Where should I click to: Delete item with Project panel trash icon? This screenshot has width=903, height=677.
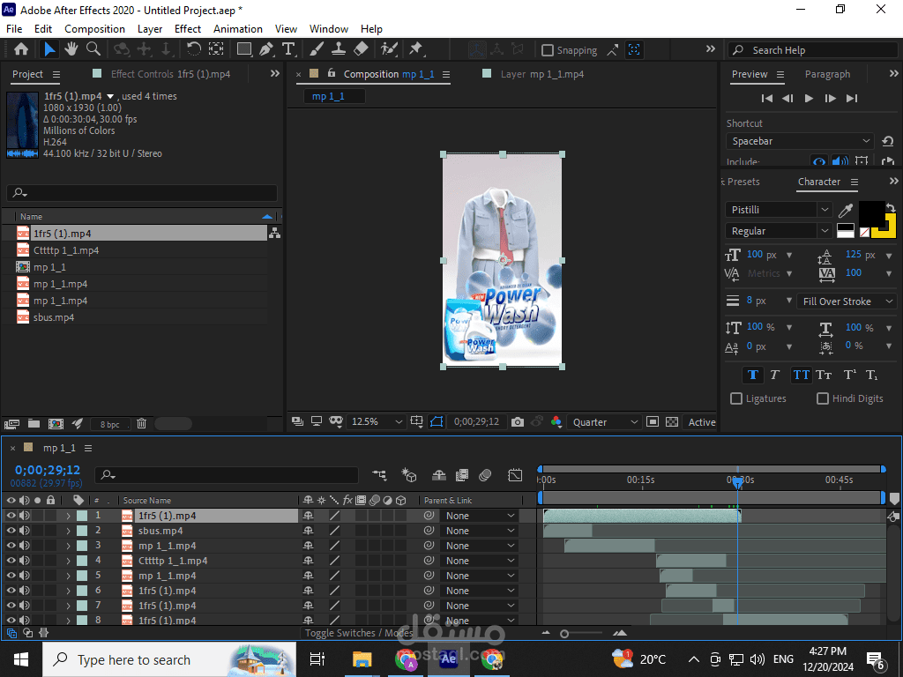pos(142,424)
